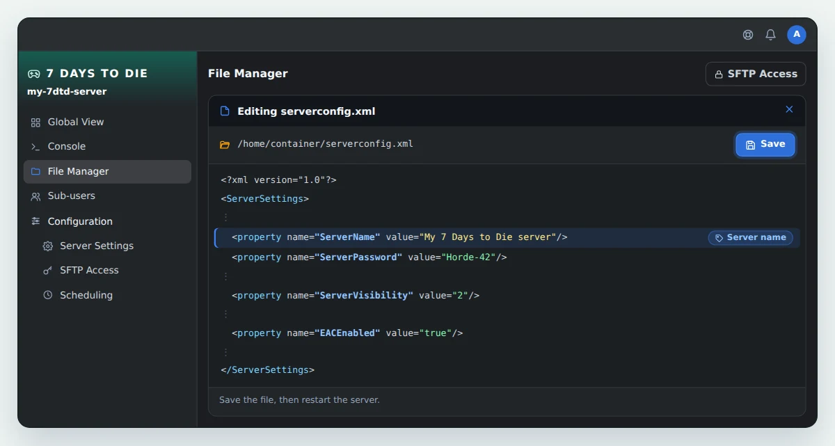Open the notifications bell

point(770,35)
